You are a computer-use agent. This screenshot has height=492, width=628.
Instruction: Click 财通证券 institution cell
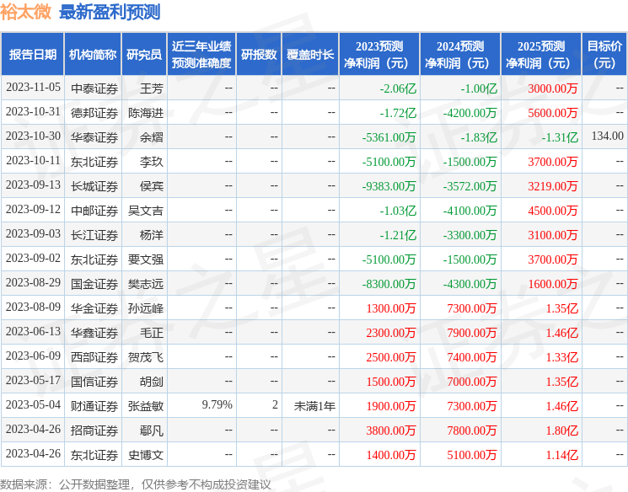[94, 406]
